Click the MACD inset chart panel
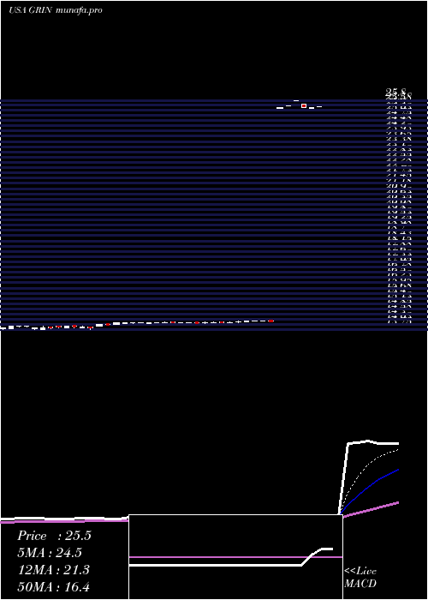The width and height of the screenshot is (428, 600). coord(235,557)
